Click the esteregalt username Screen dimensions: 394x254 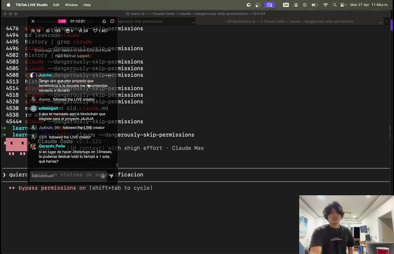click(x=48, y=108)
